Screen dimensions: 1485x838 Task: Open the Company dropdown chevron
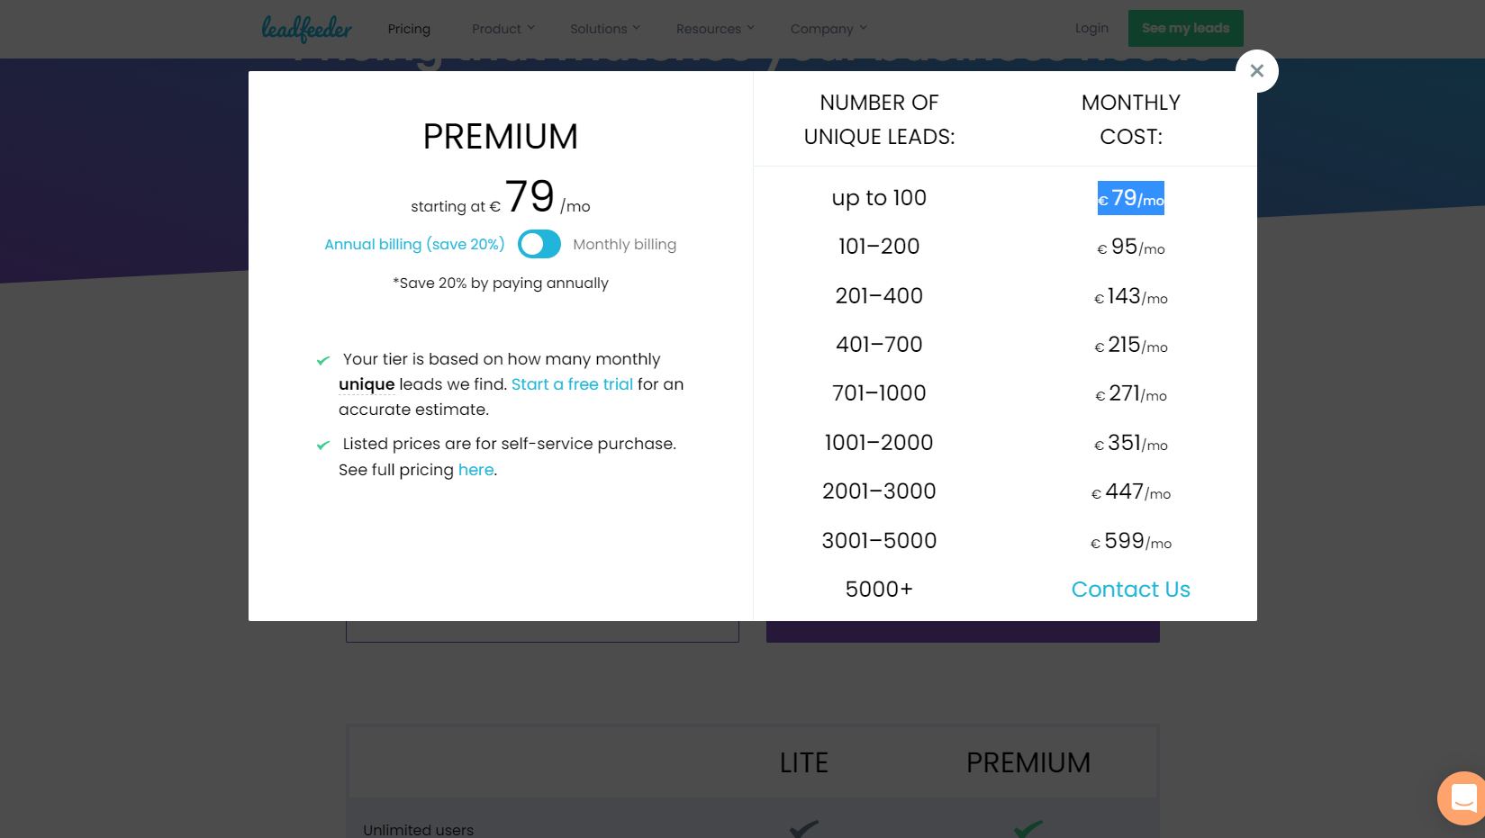pos(863,28)
